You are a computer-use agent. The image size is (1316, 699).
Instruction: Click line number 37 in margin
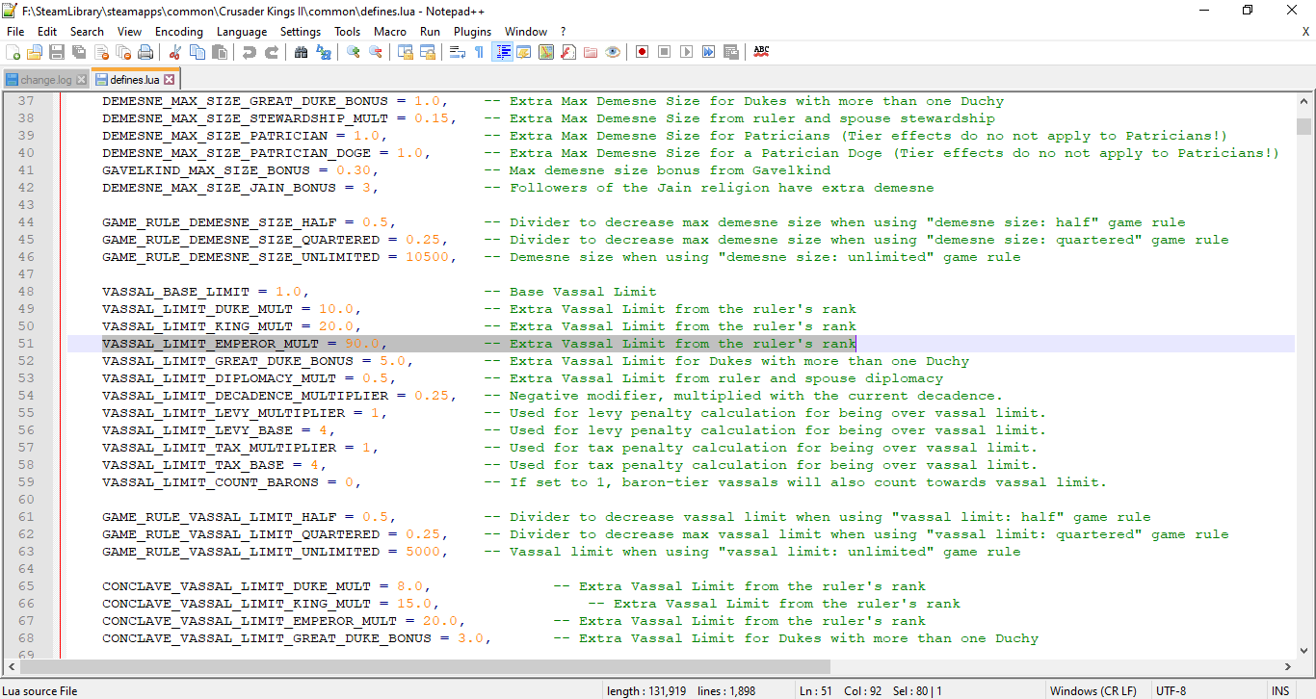pos(25,101)
